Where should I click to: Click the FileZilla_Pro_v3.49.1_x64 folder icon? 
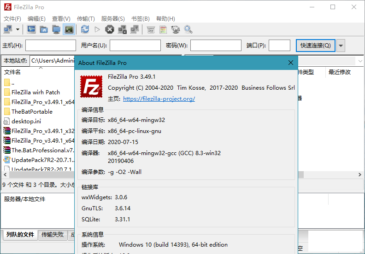click(x=7, y=102)
